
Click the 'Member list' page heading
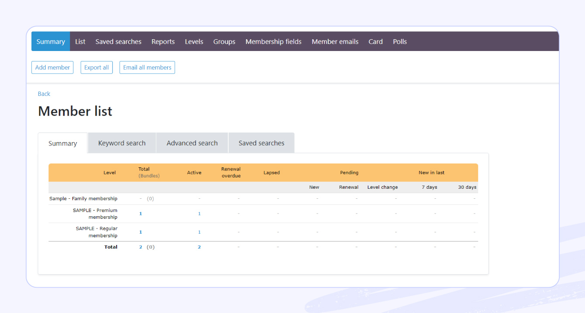75,111
